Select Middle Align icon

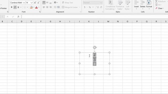pyautogui.click(x=47, y=3)
